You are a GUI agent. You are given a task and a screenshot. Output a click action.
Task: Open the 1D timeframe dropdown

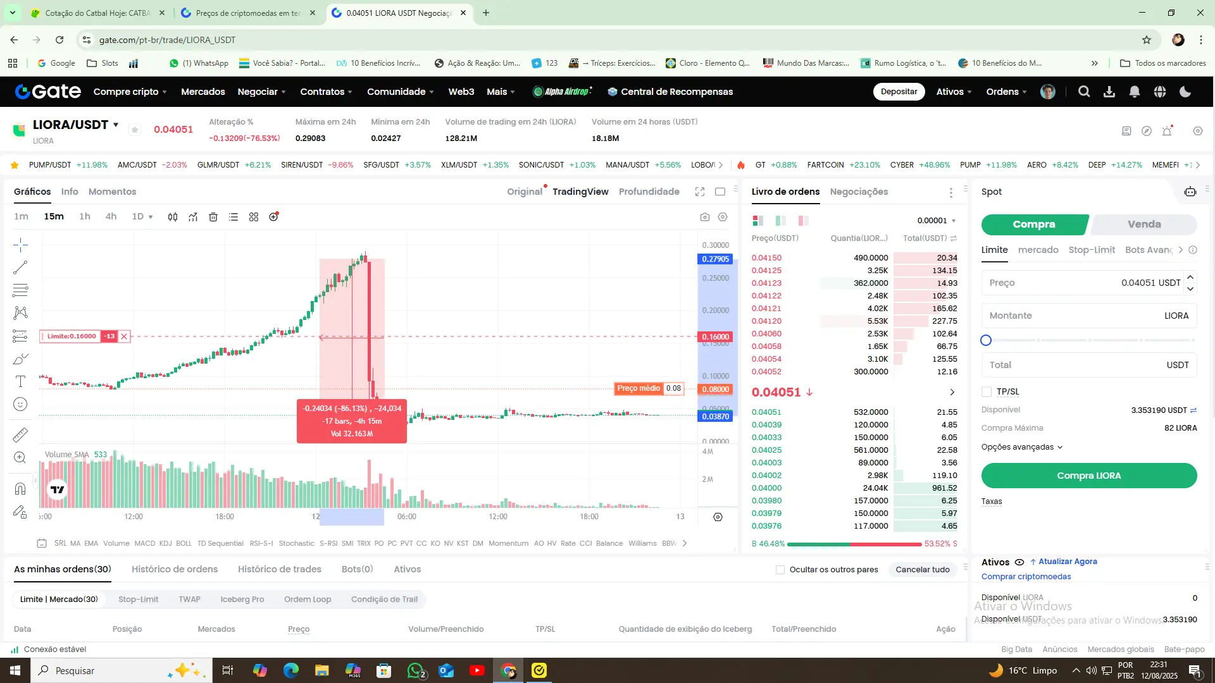point(142,217)
